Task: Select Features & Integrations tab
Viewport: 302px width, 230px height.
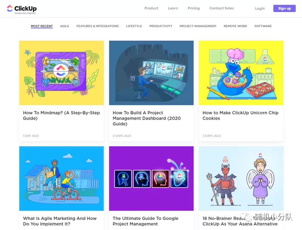Action: (97, 26)
